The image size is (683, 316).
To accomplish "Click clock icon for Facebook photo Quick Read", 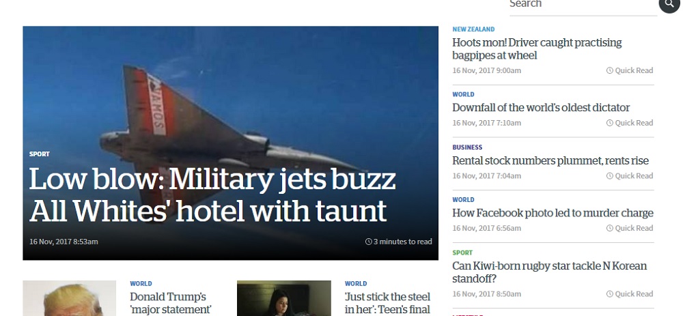I will coord(609,228).
